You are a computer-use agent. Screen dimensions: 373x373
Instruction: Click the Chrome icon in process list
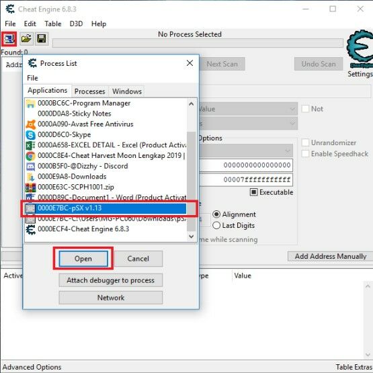pos(30,156)
